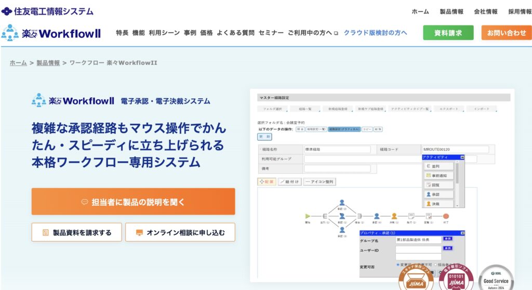This screenshot has height=290, width=532.
Task: Open the 楽々WorkflowII logo in navigation bar
Action: click(x=51, y=33)
